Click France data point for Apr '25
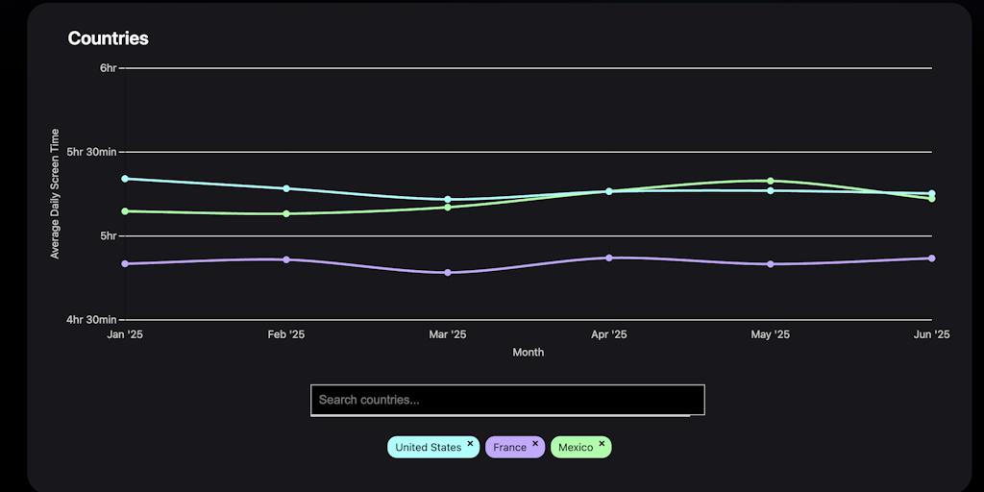984x492 pixels. tap(609, 258)
